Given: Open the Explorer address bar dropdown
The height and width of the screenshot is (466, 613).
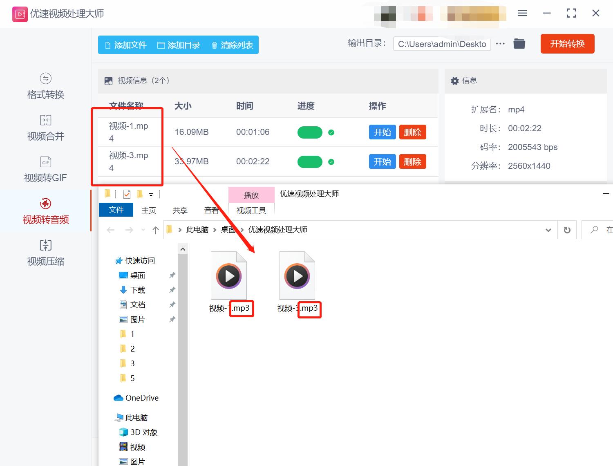Looking at the screenshot, I should [548, 230].
